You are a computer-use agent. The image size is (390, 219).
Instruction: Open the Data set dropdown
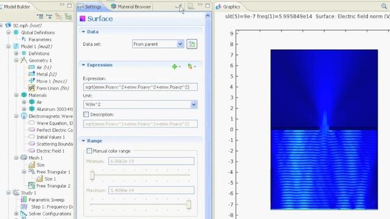point(180,44)
